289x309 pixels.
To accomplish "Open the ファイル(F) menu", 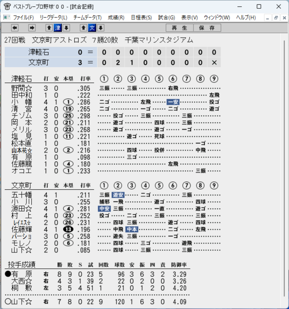I will (23, 17).
